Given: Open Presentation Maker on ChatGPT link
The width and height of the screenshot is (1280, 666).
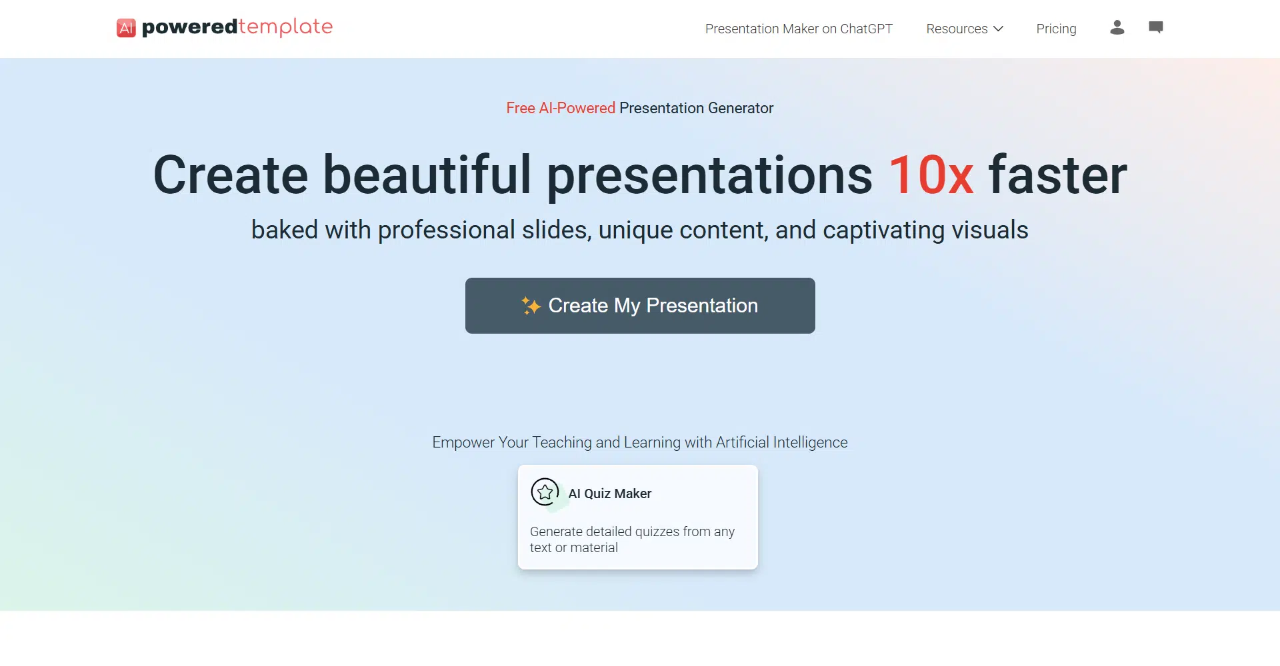Looking at the screenshot, I should (798, 29).
